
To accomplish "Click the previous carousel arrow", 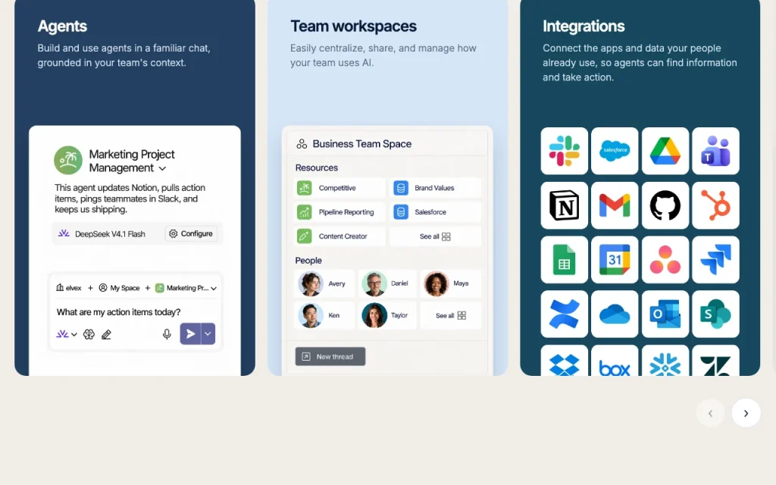I will (x=710, y=413).
